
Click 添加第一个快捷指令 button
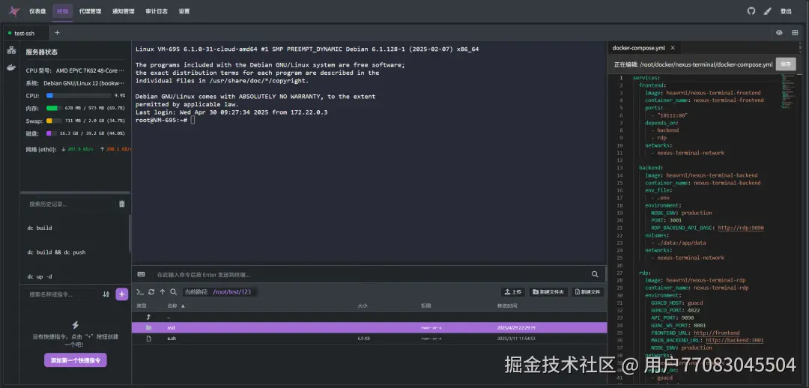tap(76, 360)
